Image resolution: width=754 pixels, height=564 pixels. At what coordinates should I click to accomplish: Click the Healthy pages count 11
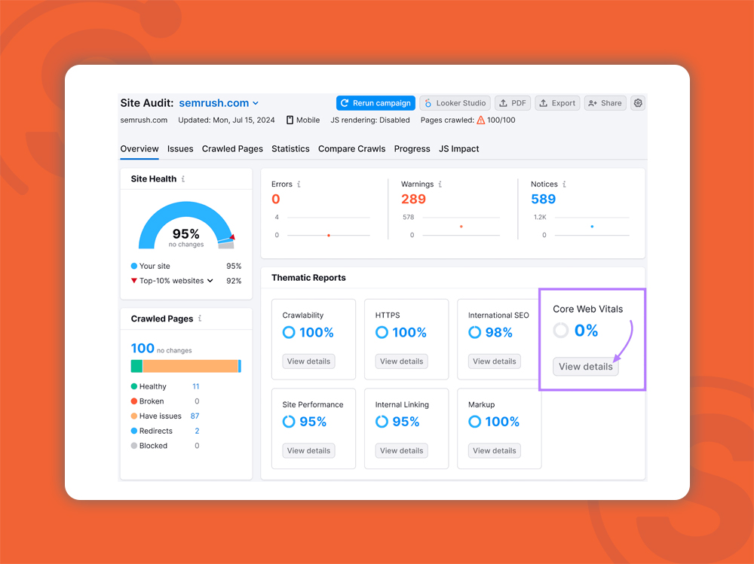click(x=196, y=386)
